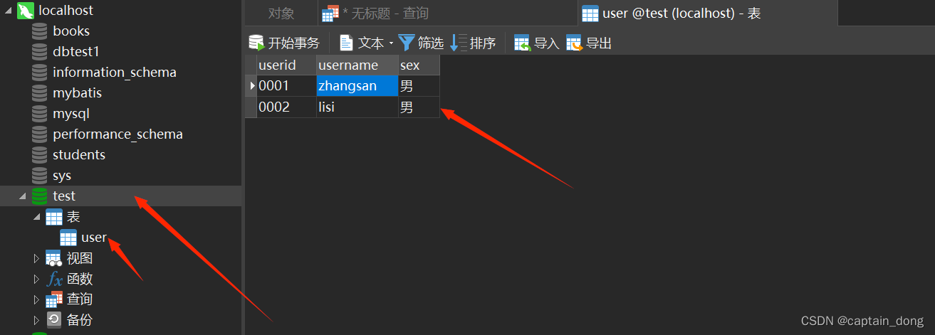
Task: Open the Text (文本) dropdown arrow
Action: pos(391,44)
